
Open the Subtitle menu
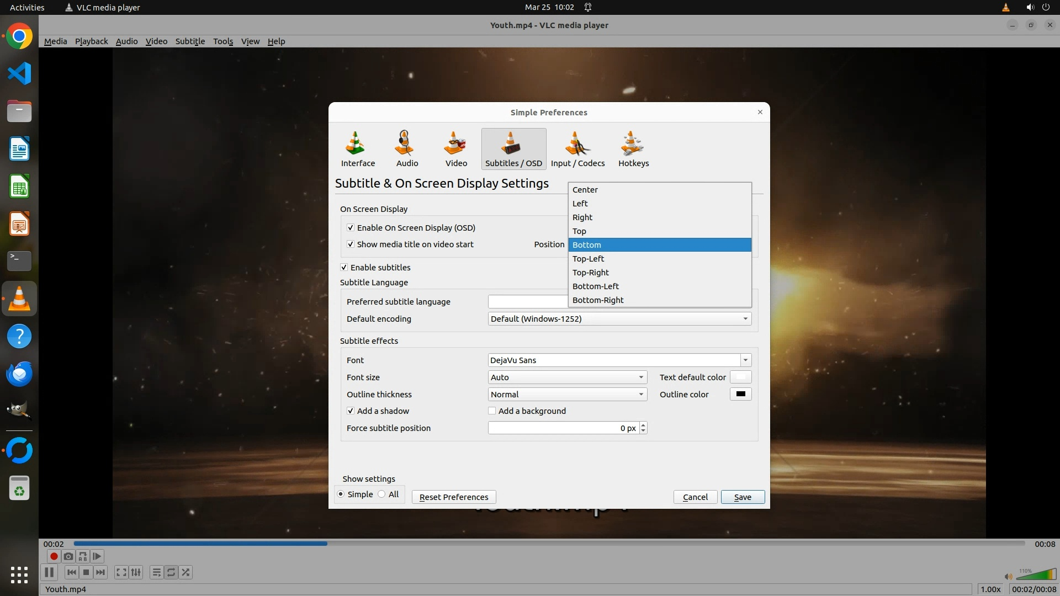(x=190, y=41)
